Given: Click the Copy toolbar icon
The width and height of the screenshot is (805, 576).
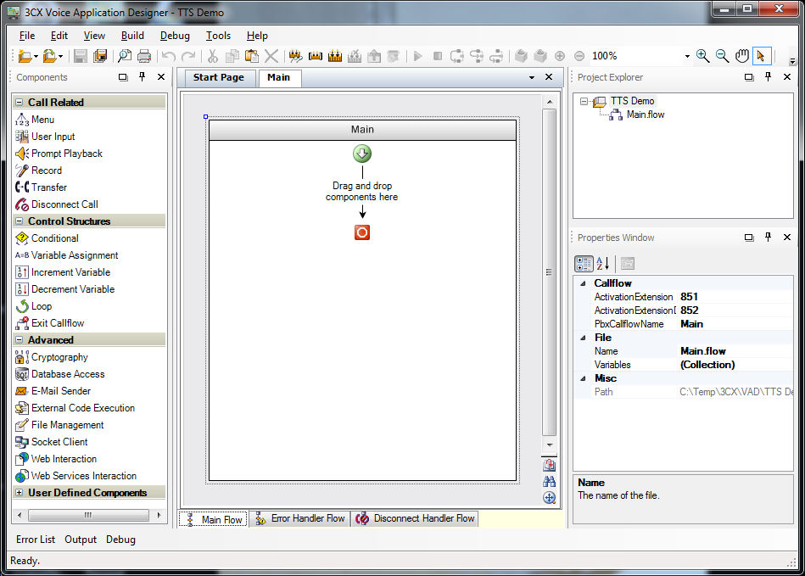Looking at the screenshot, I should coord(232,56).
